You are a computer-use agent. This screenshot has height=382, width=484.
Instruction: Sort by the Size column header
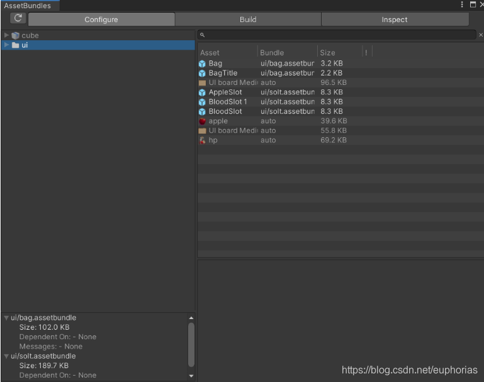(x=327, y=53)
